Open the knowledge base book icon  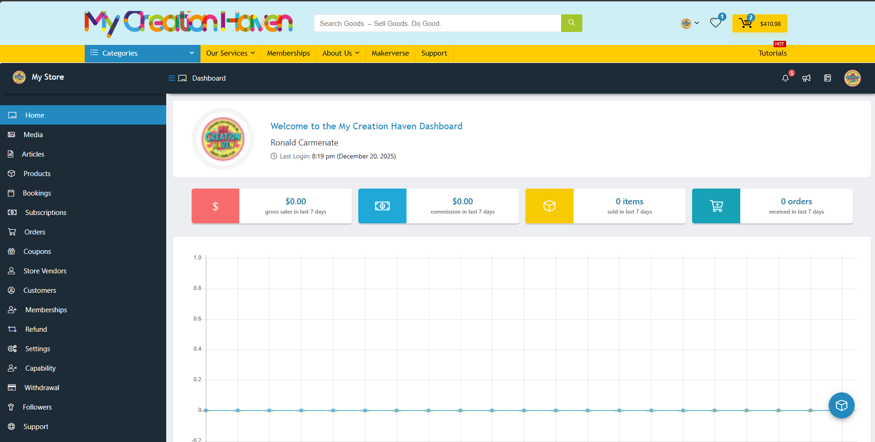pos(828,78)
